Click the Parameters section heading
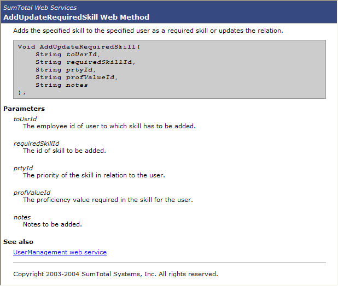 (24, 109)
